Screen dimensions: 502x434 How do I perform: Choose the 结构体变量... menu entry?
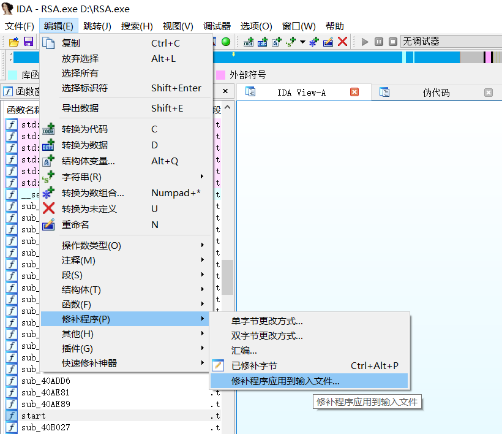(x=125, y=161)
